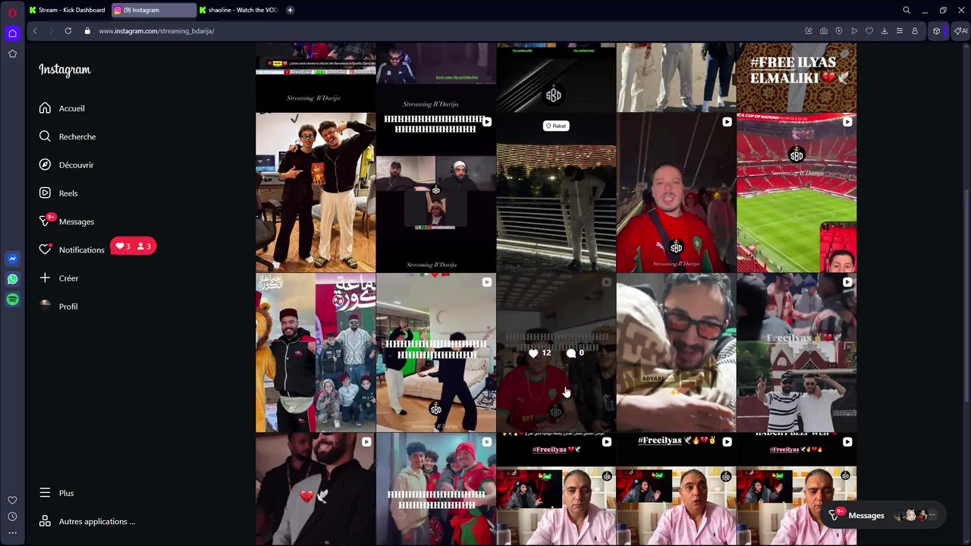Open Opera main menu logo
The width and height of the screenshot is (971, 546).
(x=12, y=11)
